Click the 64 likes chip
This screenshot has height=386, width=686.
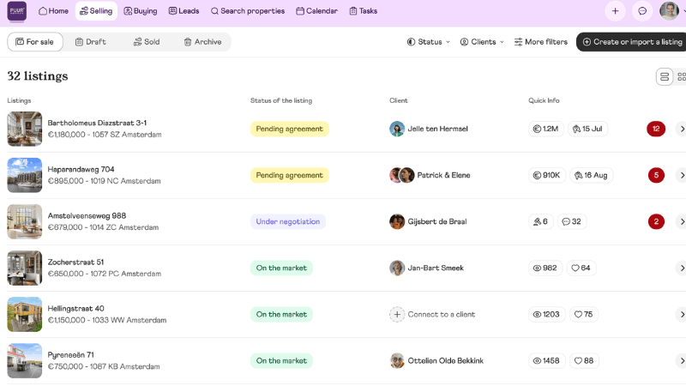click(x=581, y=268)
